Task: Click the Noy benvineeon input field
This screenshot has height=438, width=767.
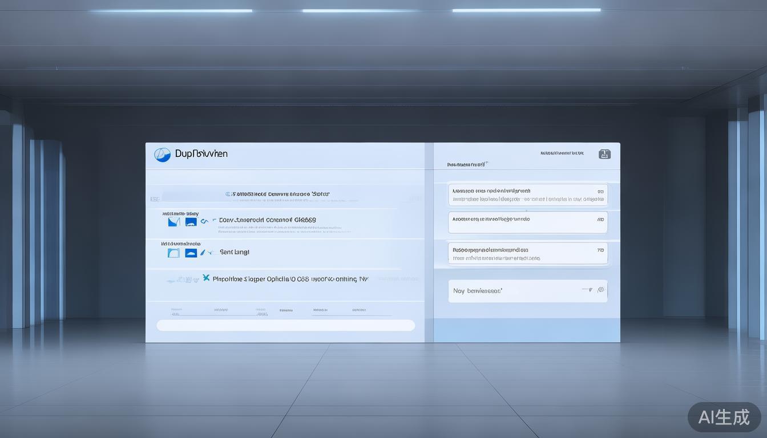Action: pyautogui.click(x=514, y=291)
